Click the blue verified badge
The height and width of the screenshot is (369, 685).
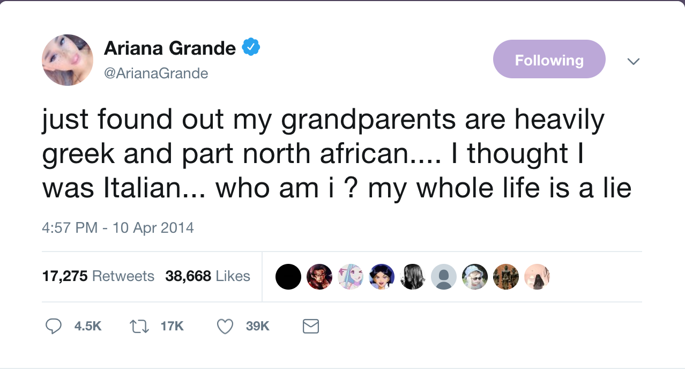(x=251, y=48)
